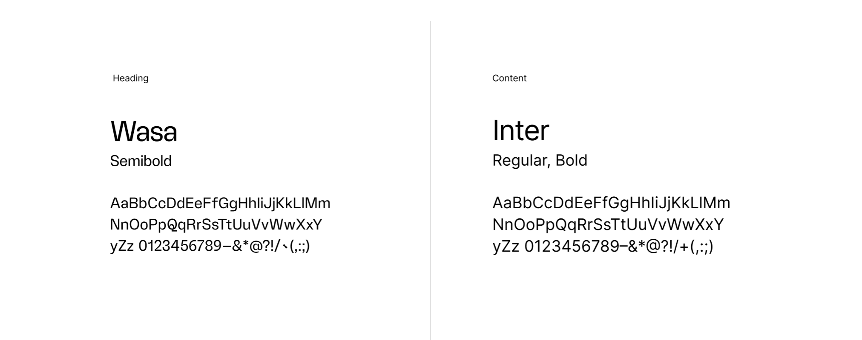Select the Inter font title

click(521, 130)
